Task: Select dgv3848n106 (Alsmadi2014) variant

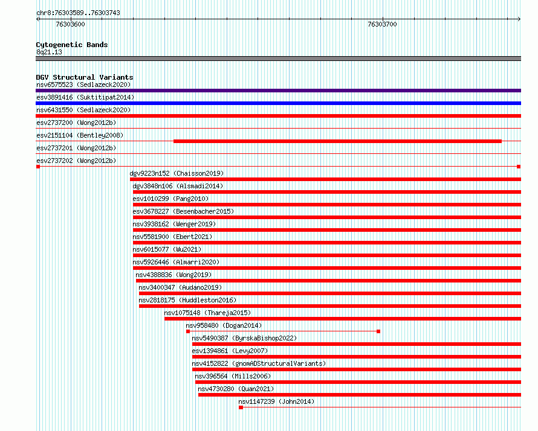Action: point(178,186)
